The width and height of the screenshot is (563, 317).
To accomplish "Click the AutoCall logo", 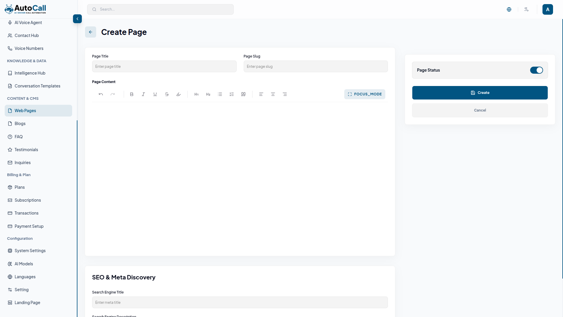I will point(25,9).
